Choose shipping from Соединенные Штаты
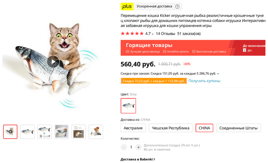 click(239, 128)
